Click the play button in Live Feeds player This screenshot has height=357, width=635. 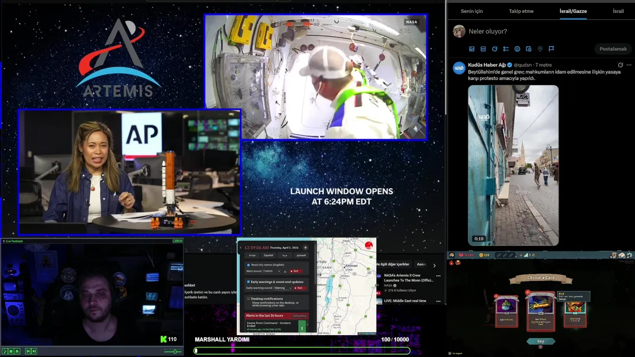(x=5, y=351)
